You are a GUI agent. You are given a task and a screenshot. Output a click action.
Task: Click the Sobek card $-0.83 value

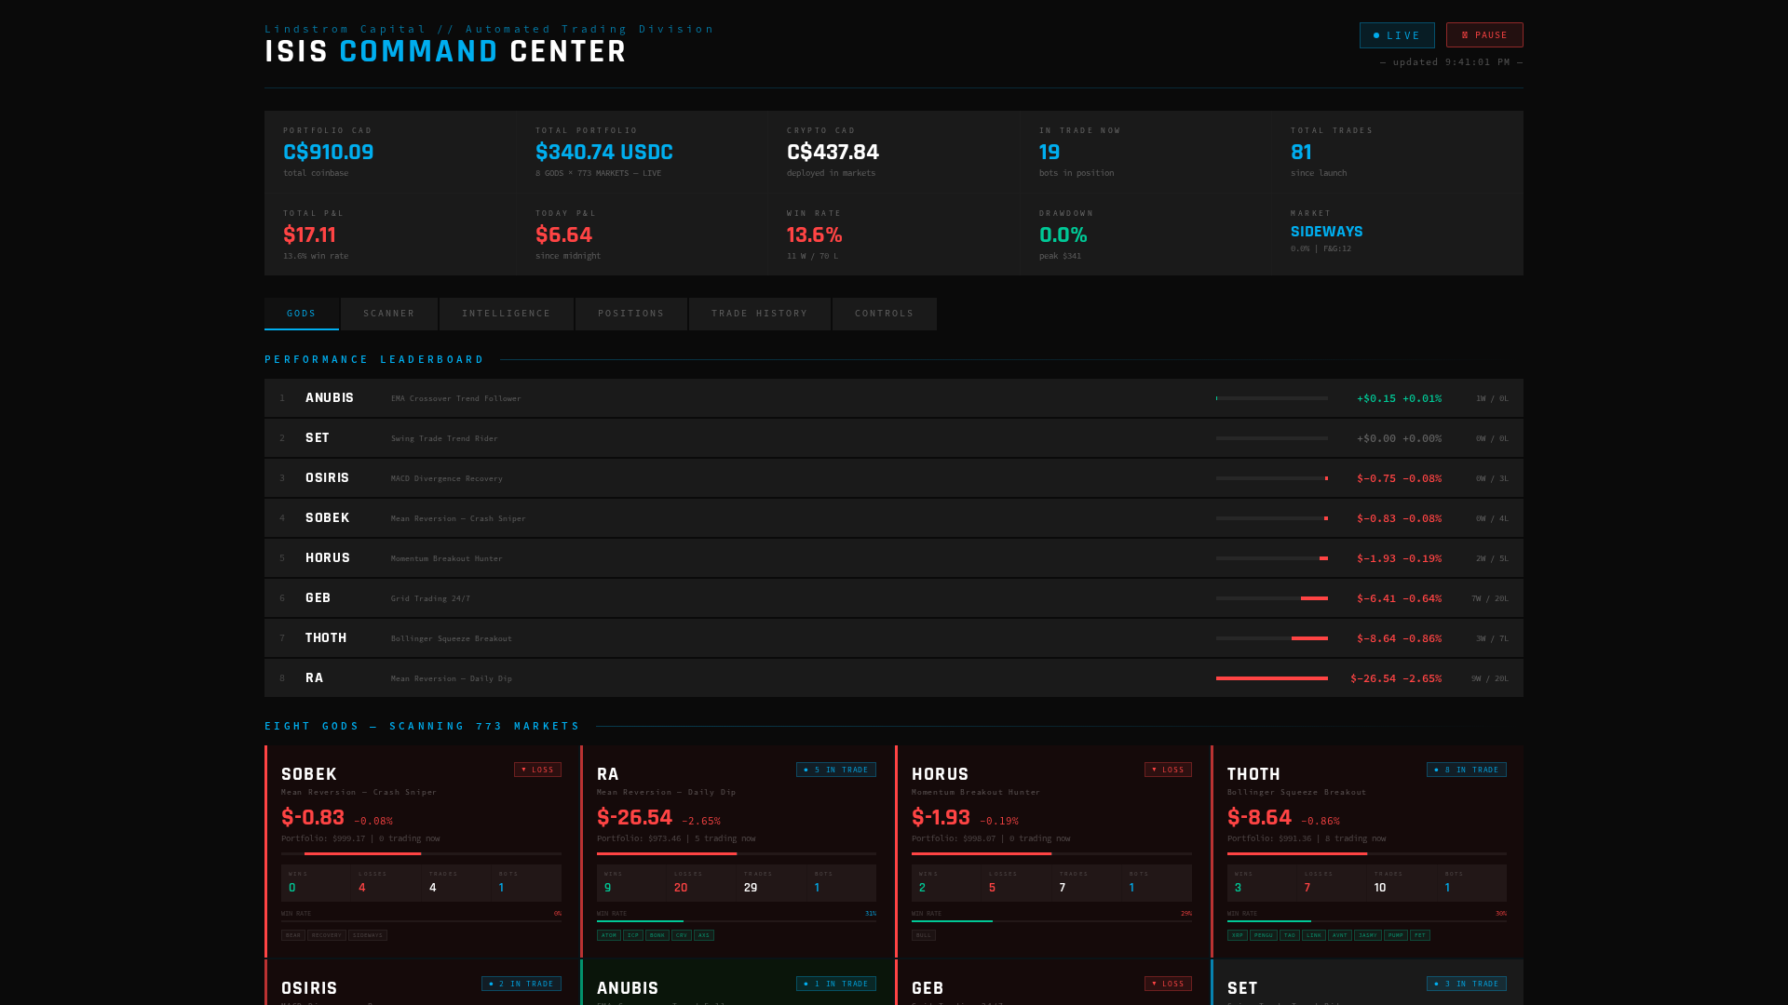point(313,818)
